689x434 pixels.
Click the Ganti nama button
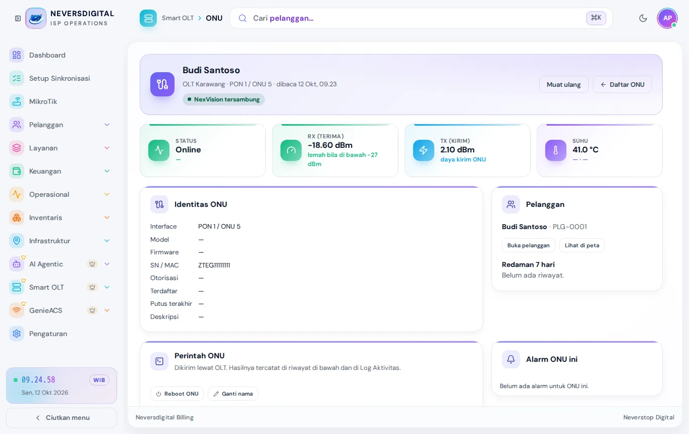233,394
